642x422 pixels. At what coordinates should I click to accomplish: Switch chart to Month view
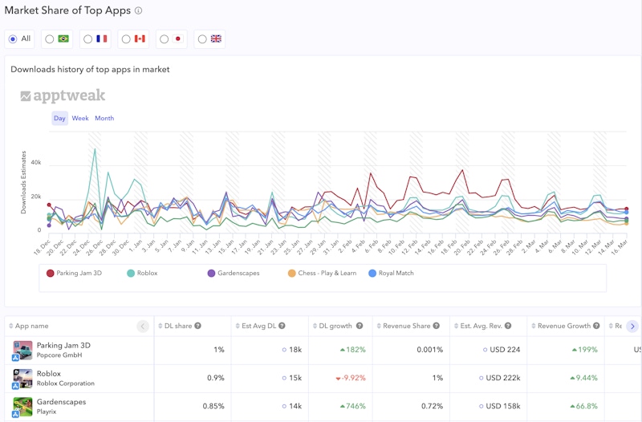pos(104,119)
